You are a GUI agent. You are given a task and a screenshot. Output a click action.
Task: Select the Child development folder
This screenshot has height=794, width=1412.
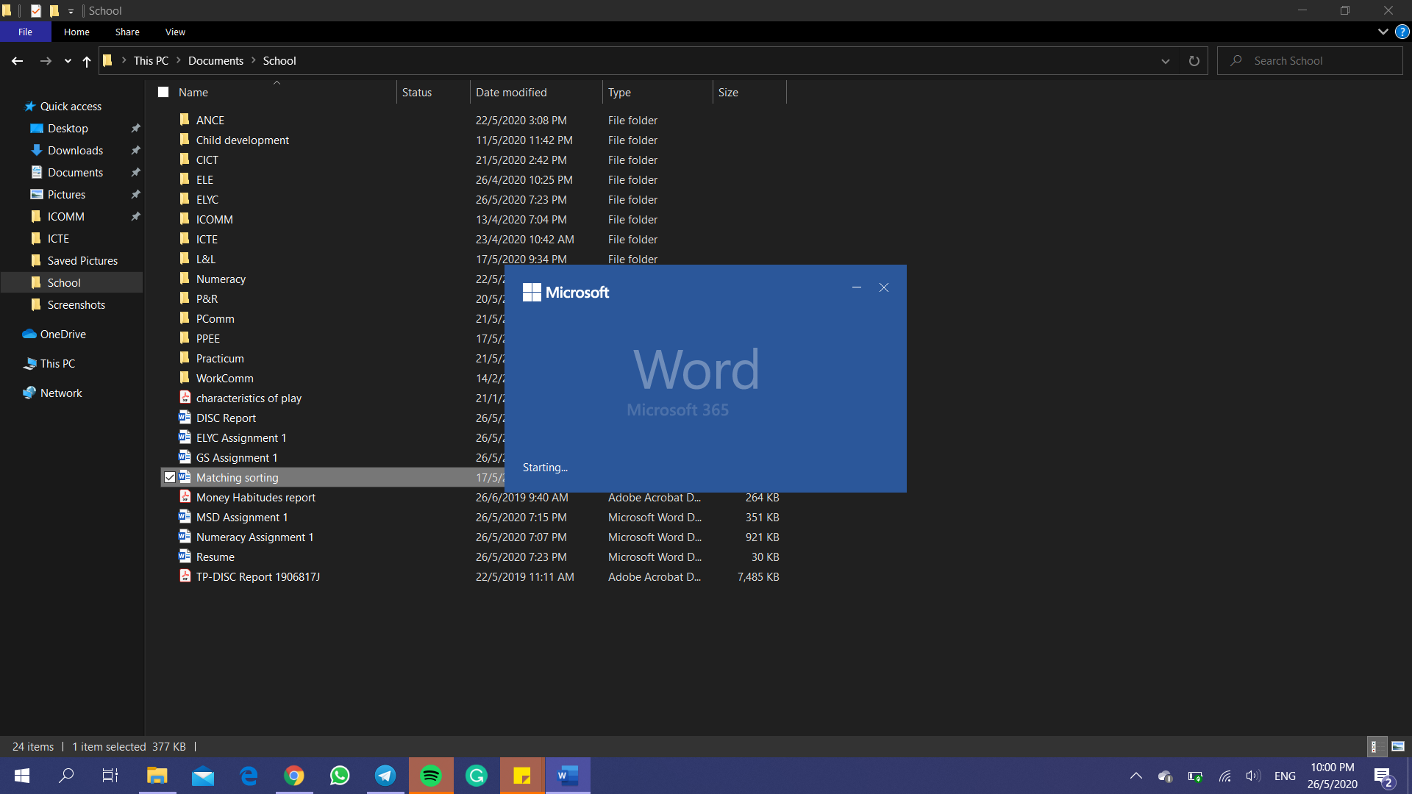(242, 140)
